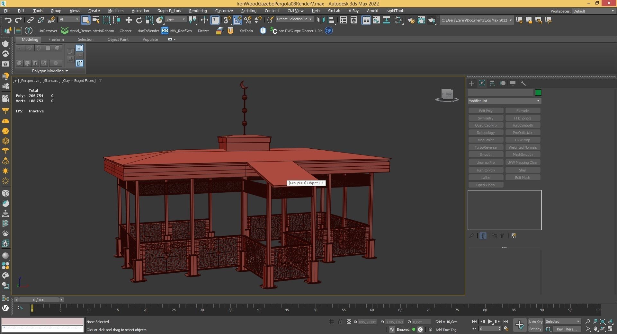The width and height of the screenshot is (617, 334).
Task: Activate the Select and Scale tool
Action: (149, 20)
